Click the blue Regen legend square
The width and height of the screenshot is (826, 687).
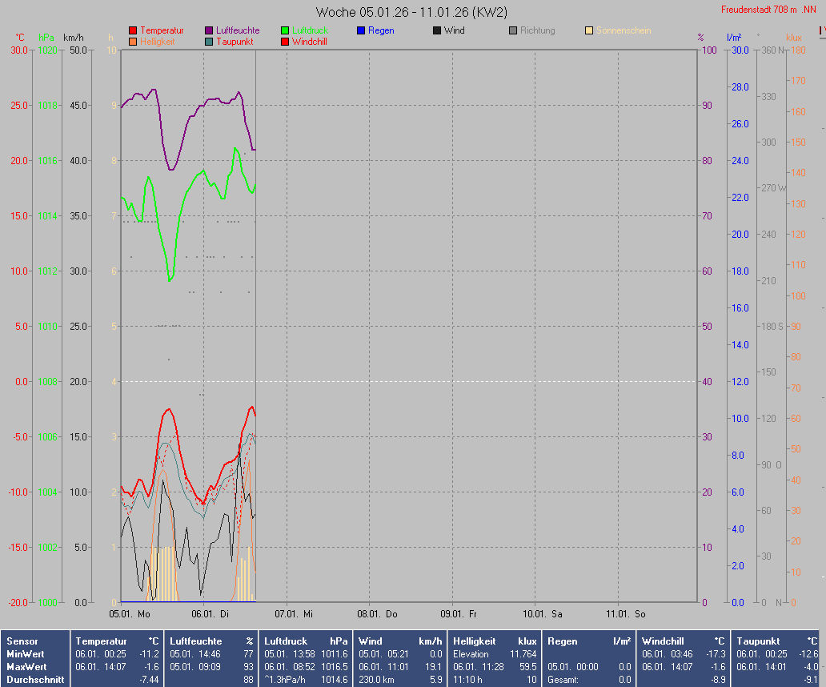[x=361, y=30]
